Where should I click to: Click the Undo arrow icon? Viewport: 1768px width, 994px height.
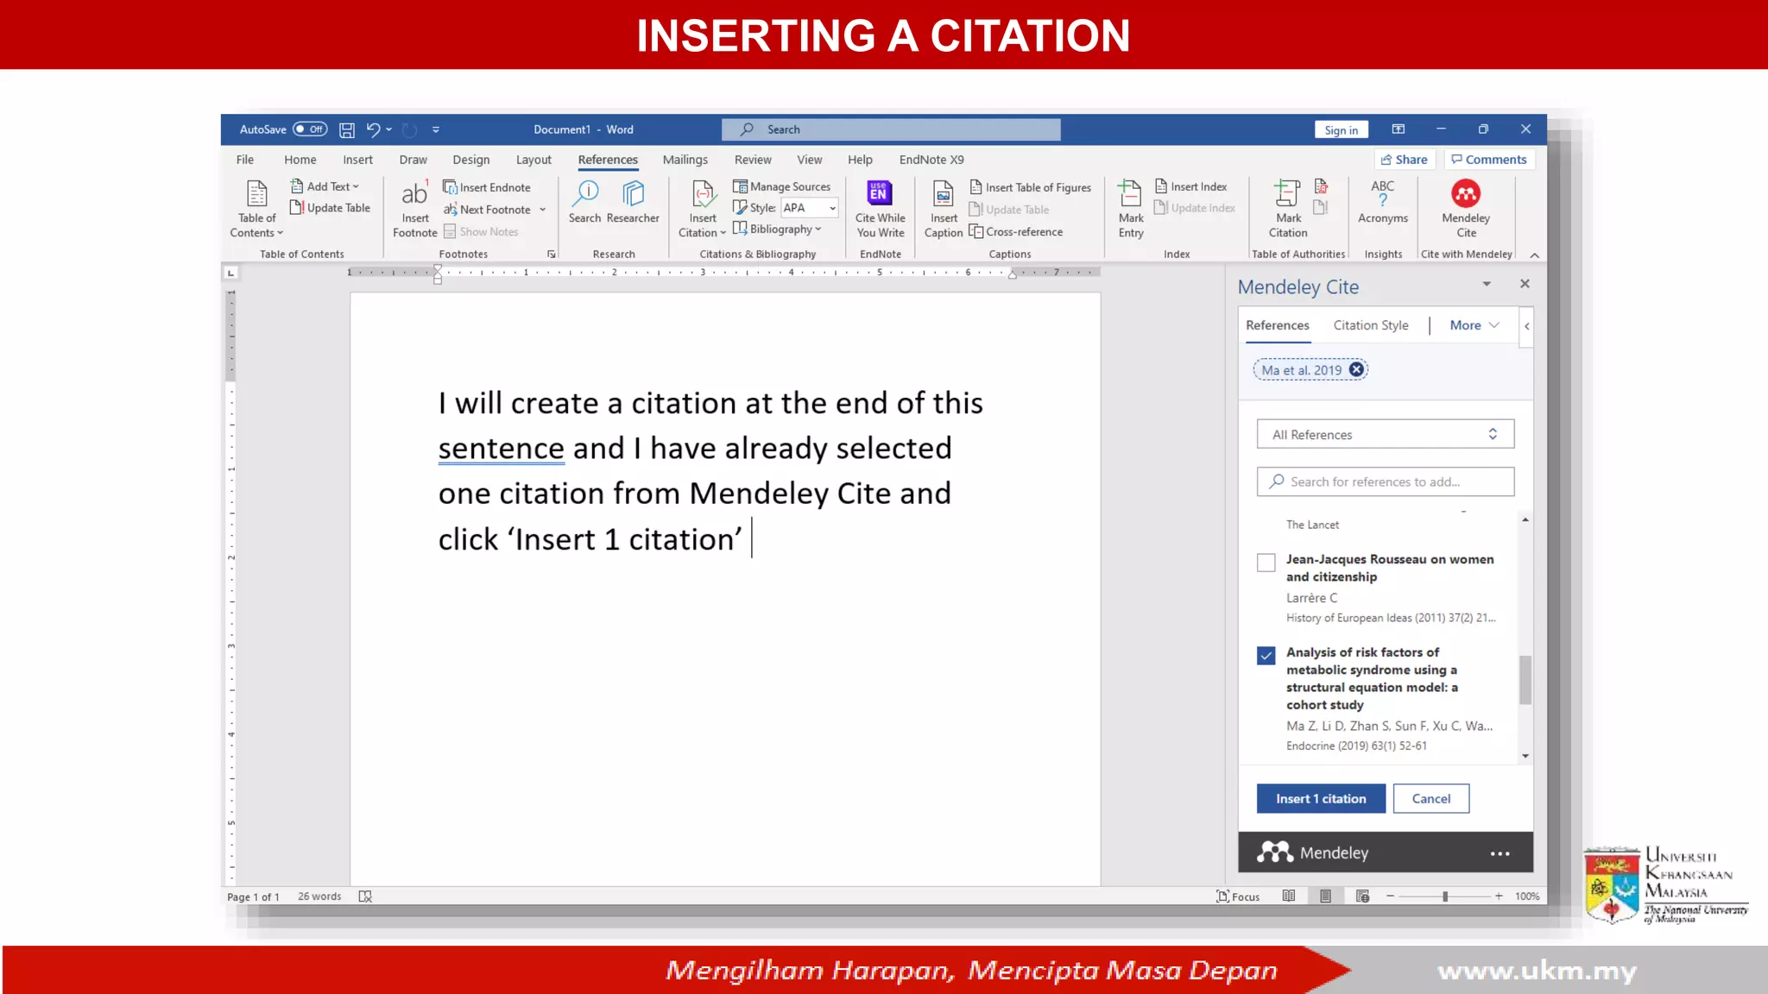coord(373,129)
